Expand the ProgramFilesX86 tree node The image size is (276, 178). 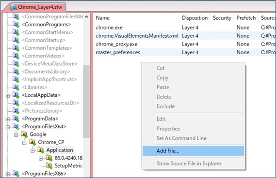click(x=8, y=174)
